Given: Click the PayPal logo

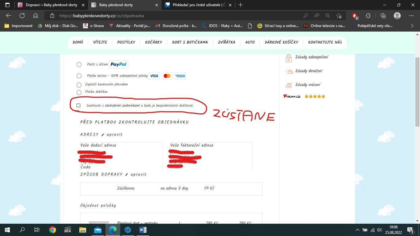Looking at the screenshot, I should (x=118, y=65).
